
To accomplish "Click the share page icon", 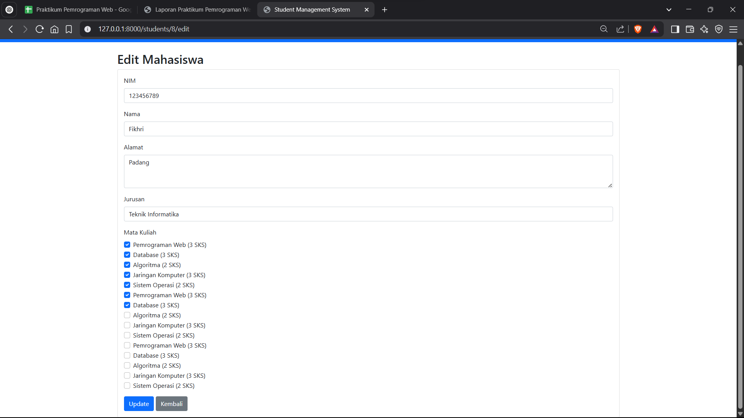I will tap(620, 29).
